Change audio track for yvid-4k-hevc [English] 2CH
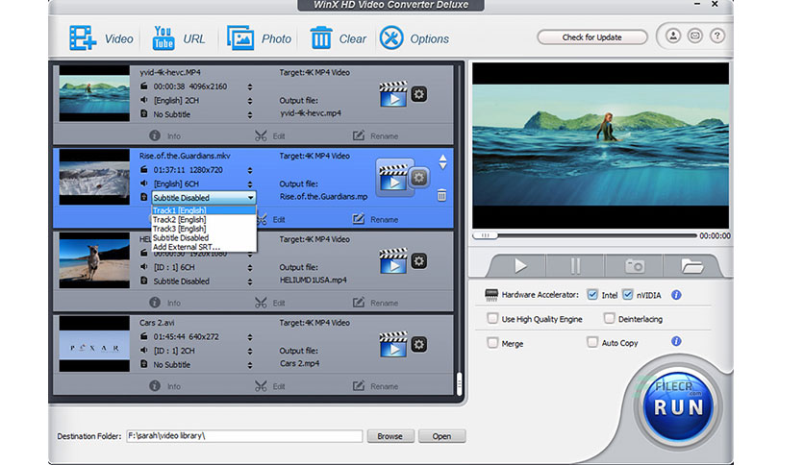The width and height of the screenshot is (804, 465). tap(250, 100)
